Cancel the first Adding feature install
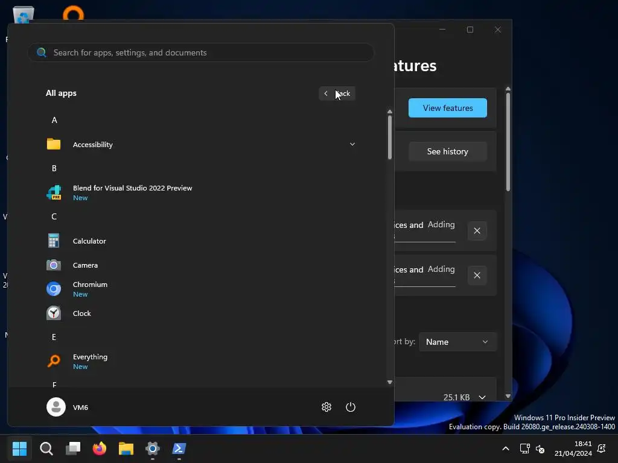The height and width of the screenshot is (463, 618). [477, 231]
